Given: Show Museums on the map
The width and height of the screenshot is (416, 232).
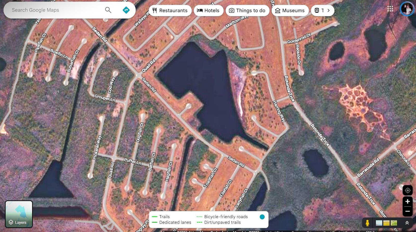Looking at the screenshot, I should coord(290,10).
